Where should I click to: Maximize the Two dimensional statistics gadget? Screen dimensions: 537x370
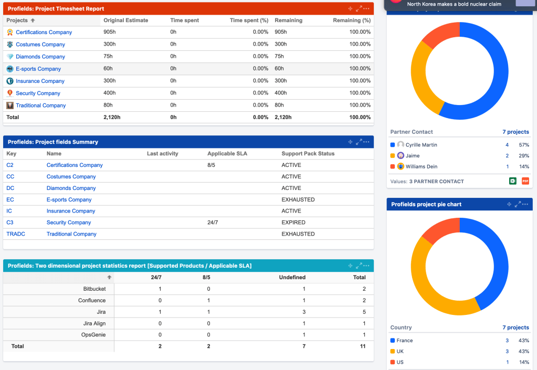pyautogui.click(x=359, y=266)
